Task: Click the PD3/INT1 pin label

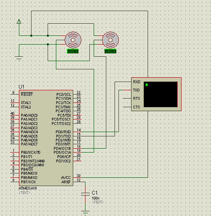Action: click(63, 144)
